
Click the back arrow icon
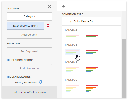click(x=64, y=7)
